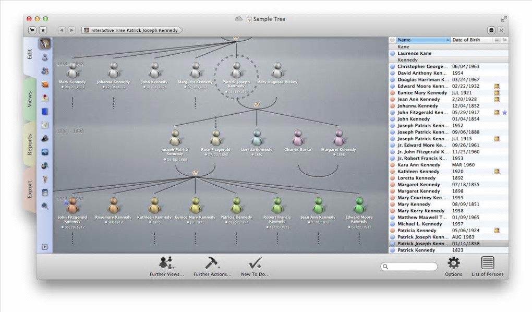The width and height of the screenshot is (532, 312).
Task: Click the black hat icon in sidebar
Action: (x=45, y=138)
